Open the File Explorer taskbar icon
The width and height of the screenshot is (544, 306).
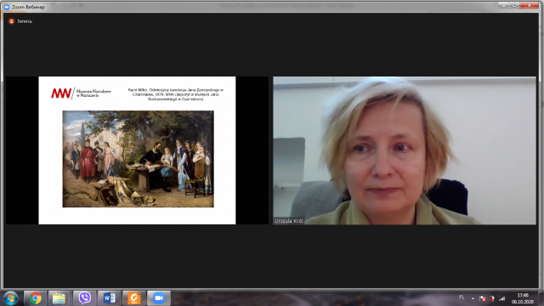59,298
